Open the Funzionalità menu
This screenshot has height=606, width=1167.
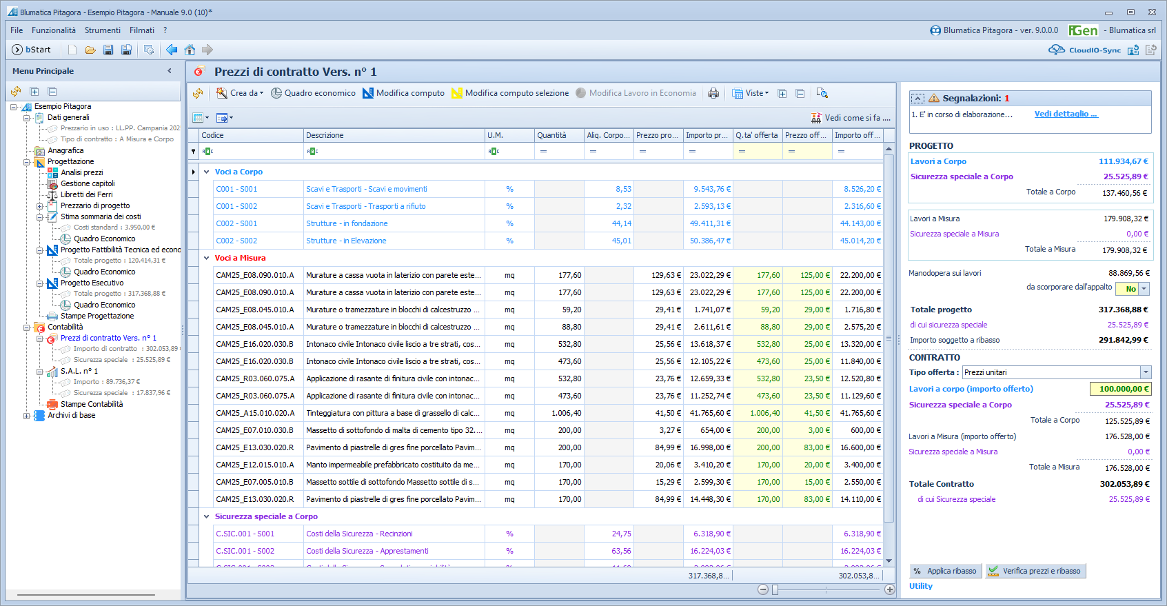tap(53, 30)
